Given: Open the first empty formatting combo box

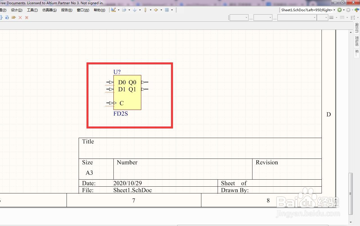Looking at the screenshot, I should point(239,17).
